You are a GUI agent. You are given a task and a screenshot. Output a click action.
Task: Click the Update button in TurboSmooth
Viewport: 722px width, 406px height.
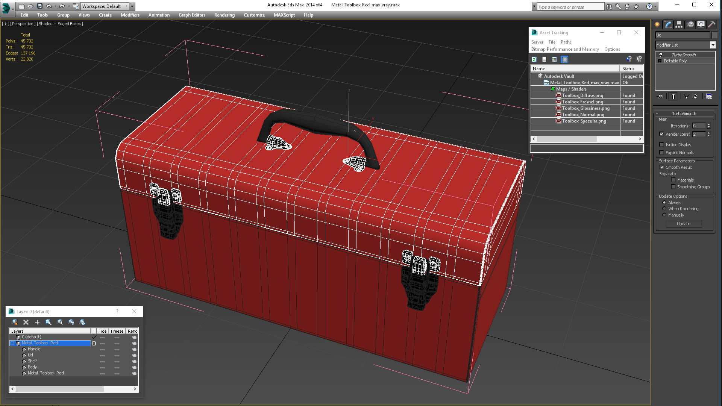point(684,224)
